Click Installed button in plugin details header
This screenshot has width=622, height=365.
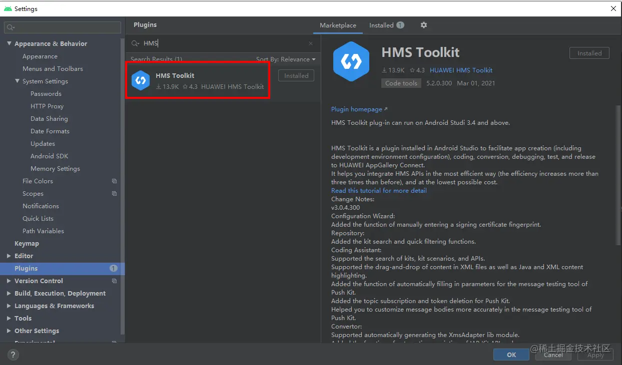(589, 53)
